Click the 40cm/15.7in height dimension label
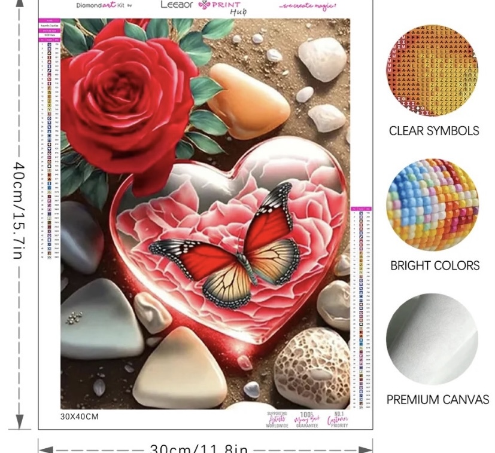Screen dimensions: 495x453 (x=19, y=210)
